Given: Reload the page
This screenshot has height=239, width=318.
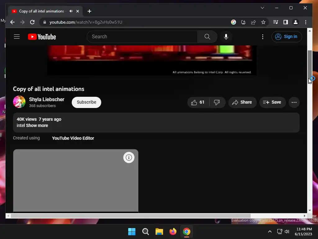Looking at the screenshot, I should (x=32, y=22).
